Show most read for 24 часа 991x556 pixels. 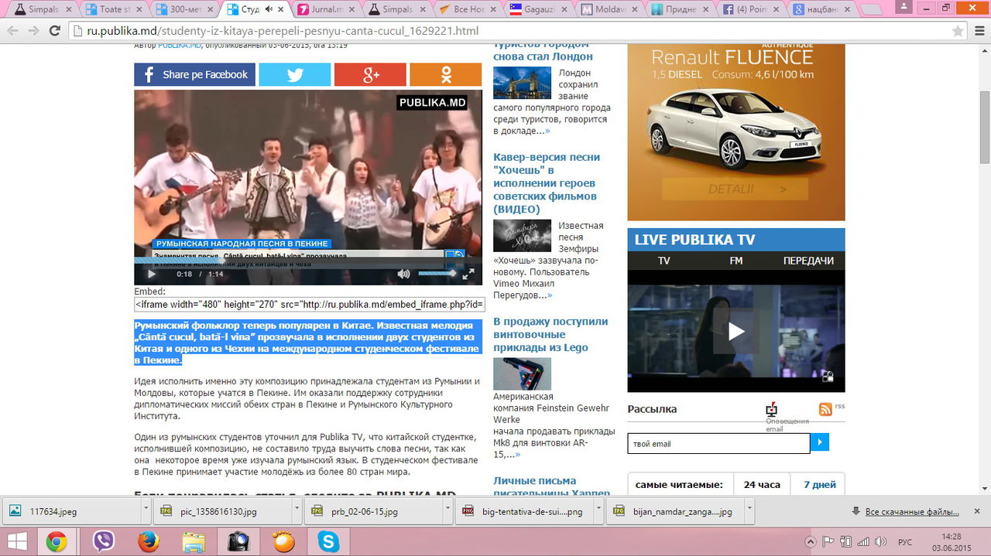(762, 485)
